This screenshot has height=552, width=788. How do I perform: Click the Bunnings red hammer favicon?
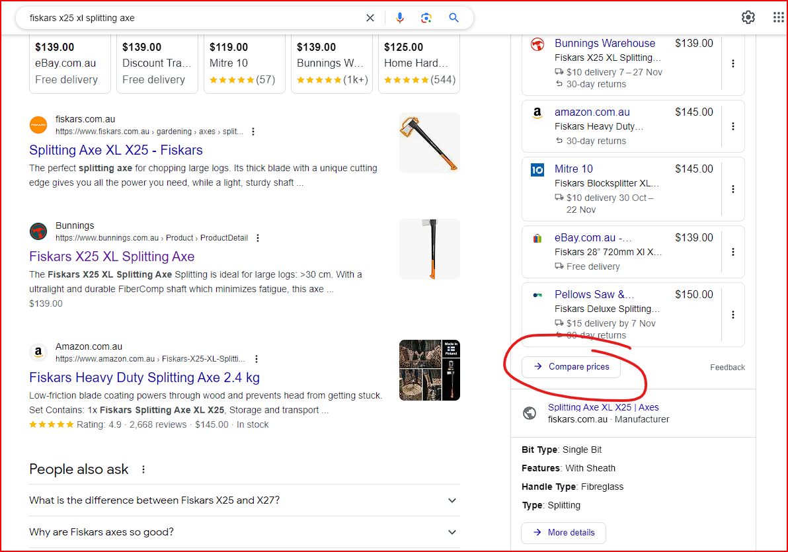pyautogui.click(x=38, y=232)
